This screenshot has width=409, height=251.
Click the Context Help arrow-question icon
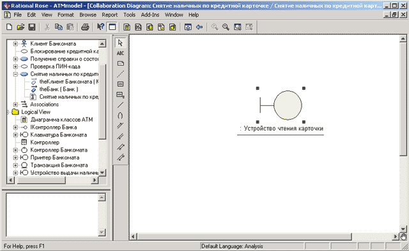click(x=100, y=27)
